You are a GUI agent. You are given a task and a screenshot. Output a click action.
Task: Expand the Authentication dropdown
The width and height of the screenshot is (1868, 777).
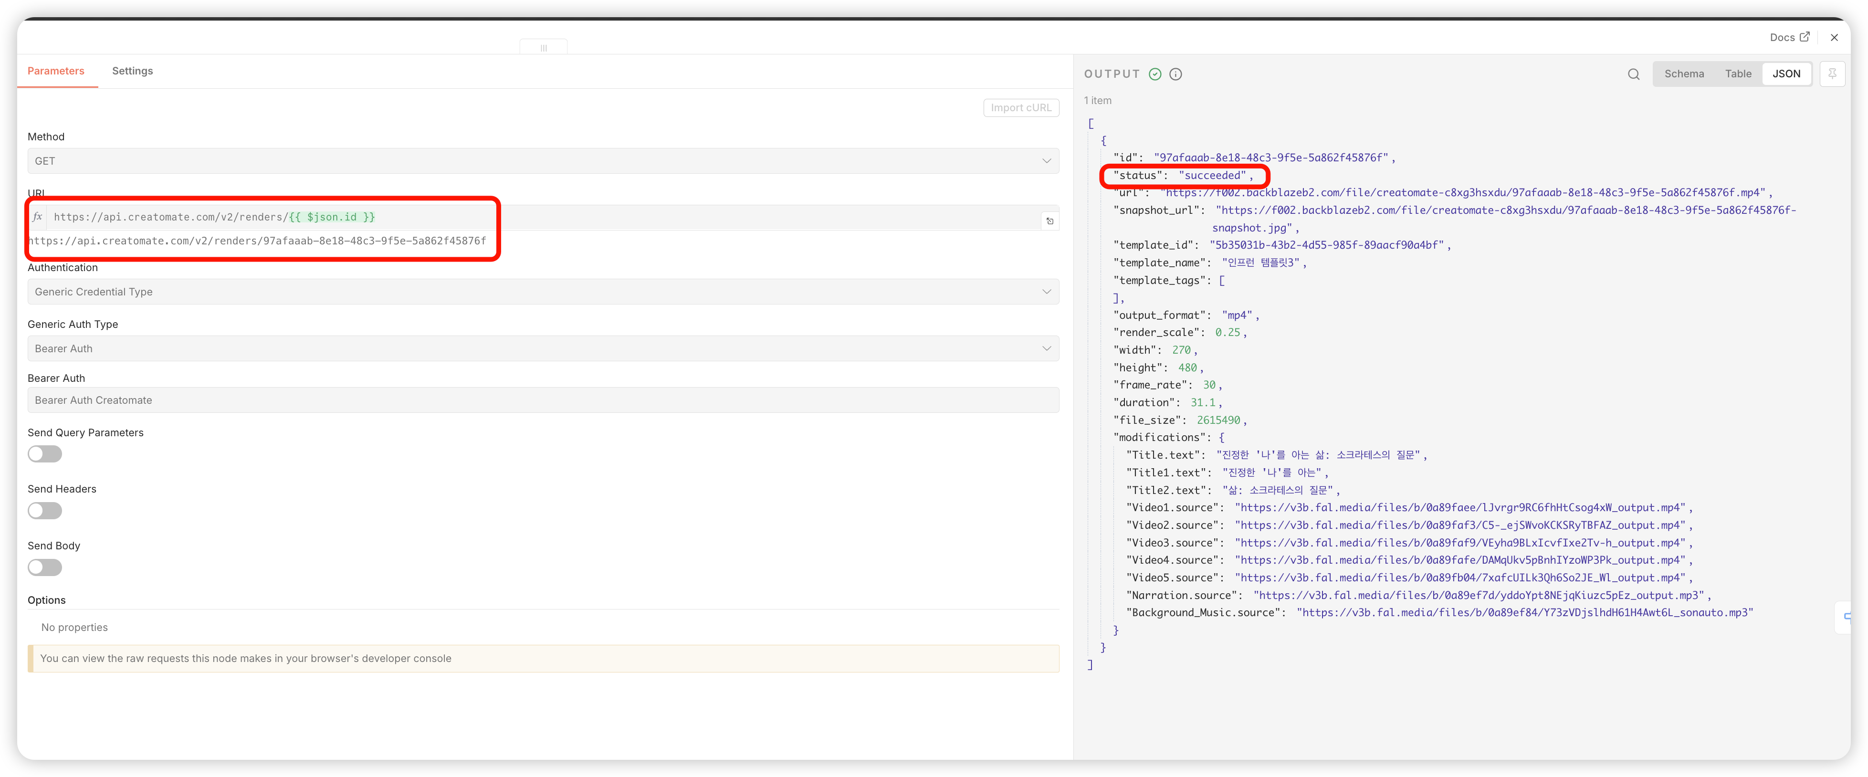(543, 292)
